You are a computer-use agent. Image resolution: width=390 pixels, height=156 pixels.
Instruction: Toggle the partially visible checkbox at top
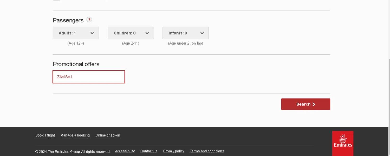pyautogui.click(x=57, y=0)
